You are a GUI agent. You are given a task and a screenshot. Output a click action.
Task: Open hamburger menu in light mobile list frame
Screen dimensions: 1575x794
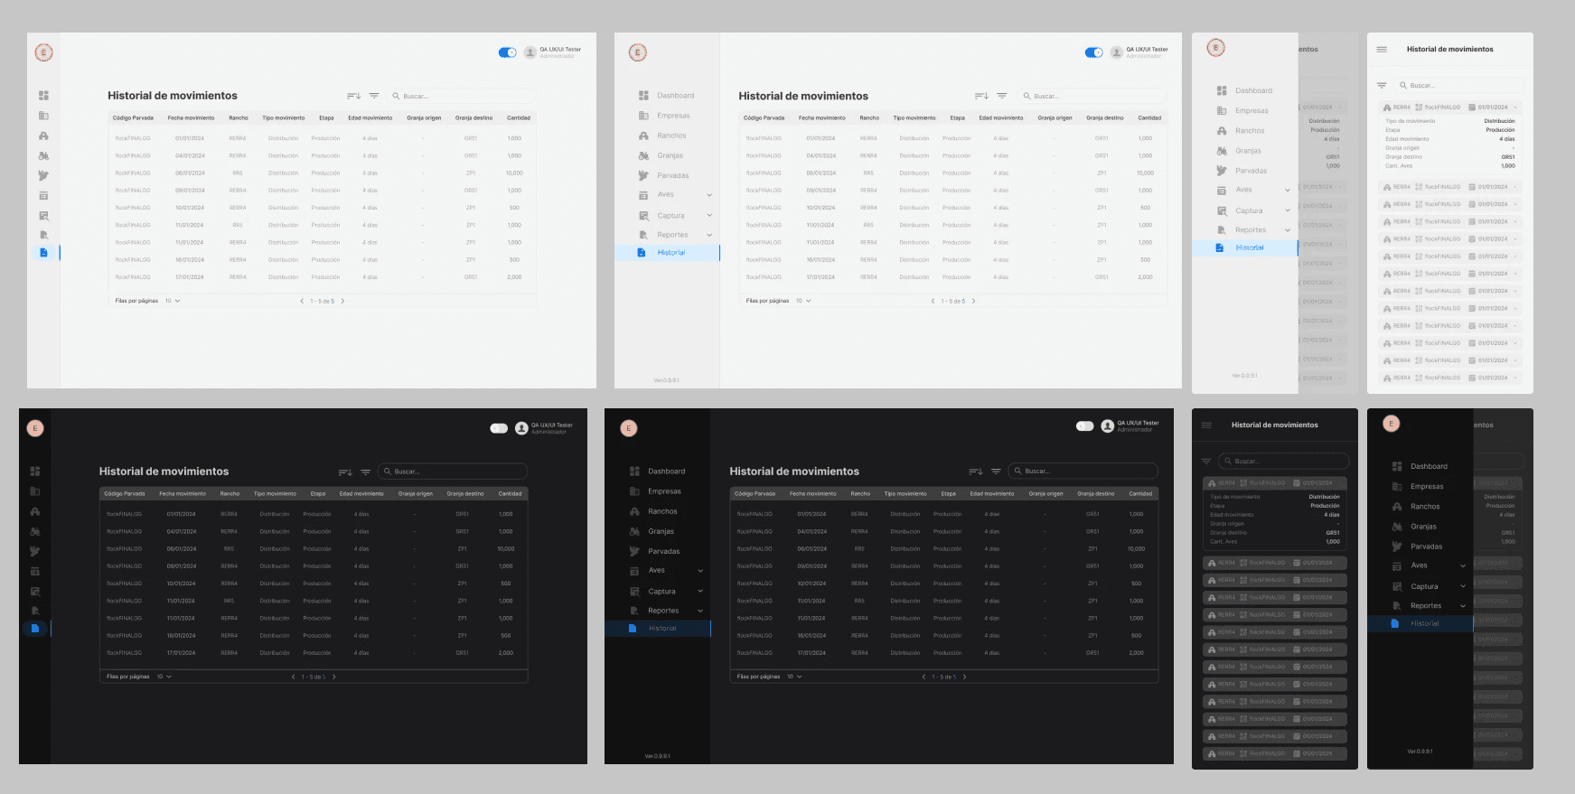pos(1382,50)
